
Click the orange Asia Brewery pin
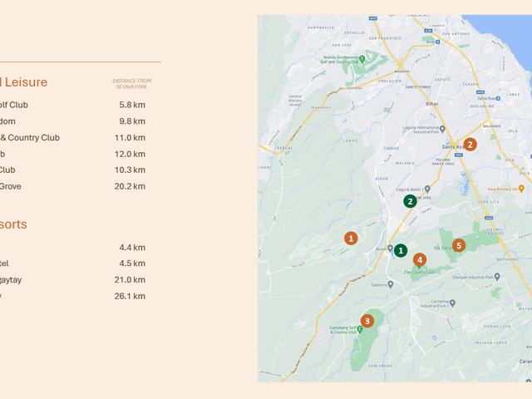click(x=521, y=189)
